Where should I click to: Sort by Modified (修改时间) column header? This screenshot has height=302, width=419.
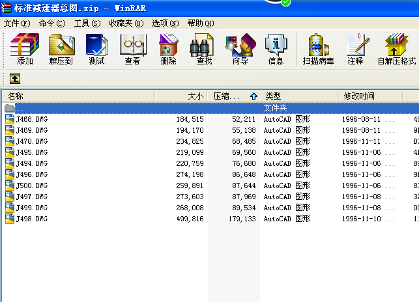point(370,96)
